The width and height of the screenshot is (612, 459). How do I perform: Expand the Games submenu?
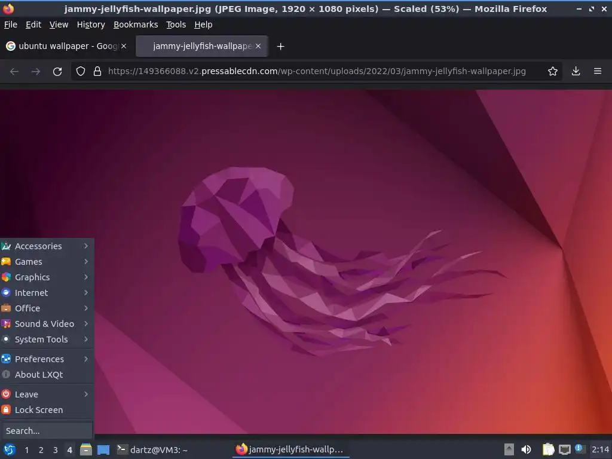[x=47, y=262]
